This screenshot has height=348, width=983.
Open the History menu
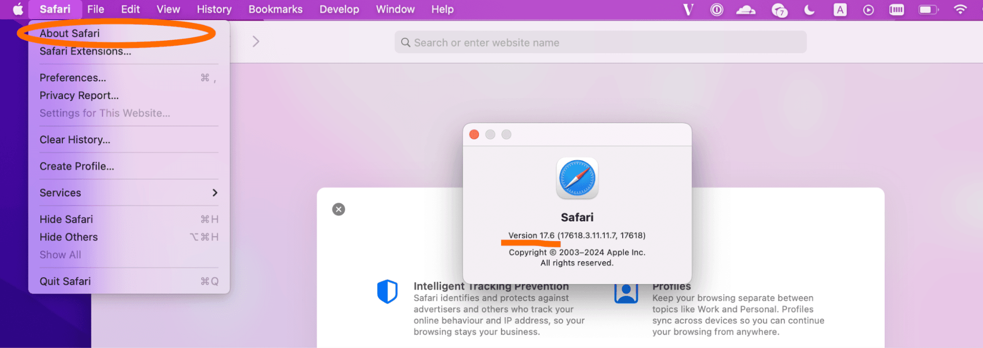pyautogui.click(x=214, y=9)
